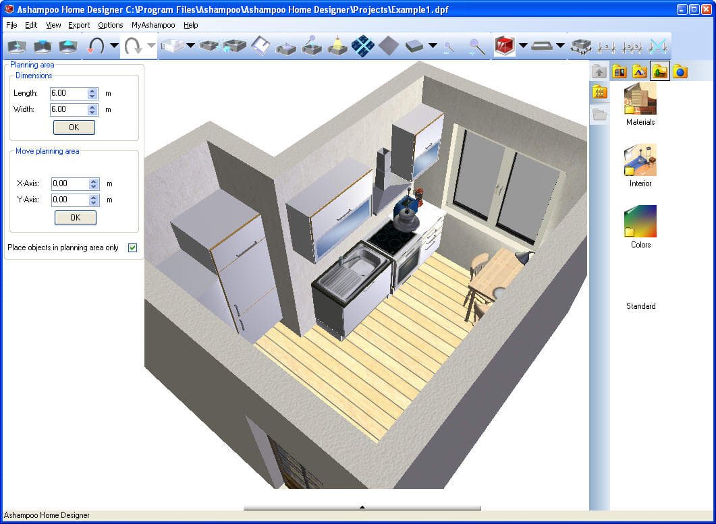Image resolution: width=716 pixels, height=524 pixels.
Task: Click the yellow lamp lighting icon
Action: [x=337, y=46]
